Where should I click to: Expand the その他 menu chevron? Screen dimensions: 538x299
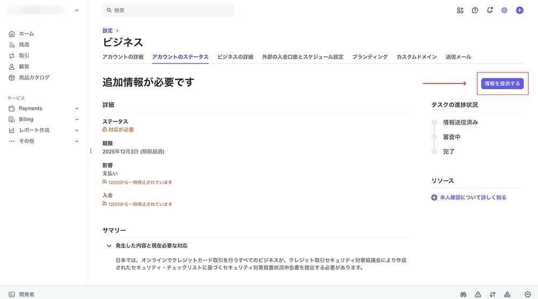77,141
